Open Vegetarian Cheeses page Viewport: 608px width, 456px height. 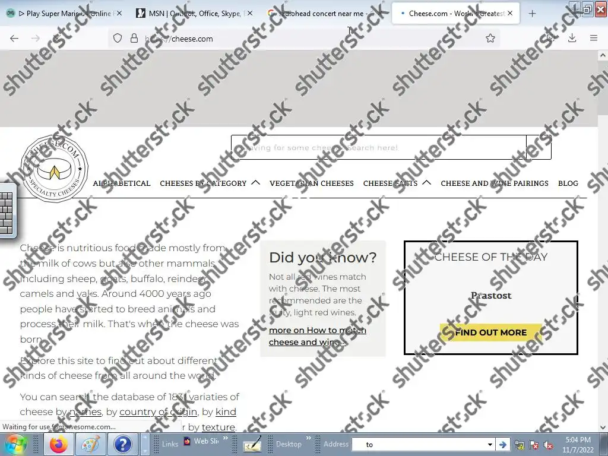click(x=312, y=183)
